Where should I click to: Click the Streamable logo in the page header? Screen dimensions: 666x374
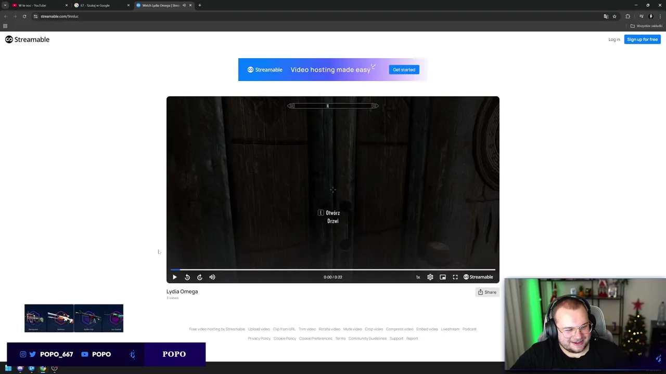(27, 39)
